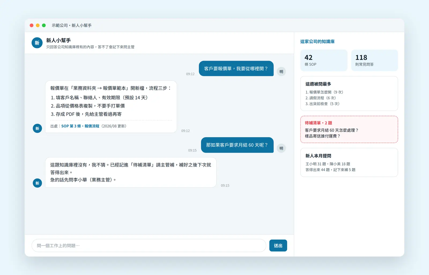Click the 新人本月提問 card heading
Screen dimensions: 429x275
click(318, 156)
